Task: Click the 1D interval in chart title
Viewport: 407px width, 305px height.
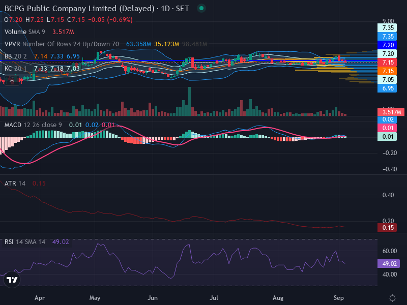Action: [165, 9]
